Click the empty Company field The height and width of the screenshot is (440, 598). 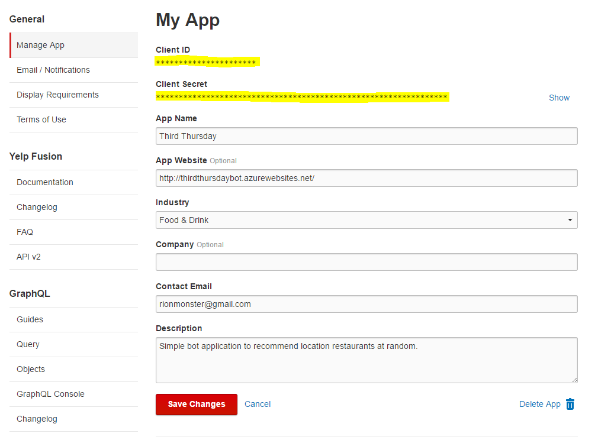[366, 262]
